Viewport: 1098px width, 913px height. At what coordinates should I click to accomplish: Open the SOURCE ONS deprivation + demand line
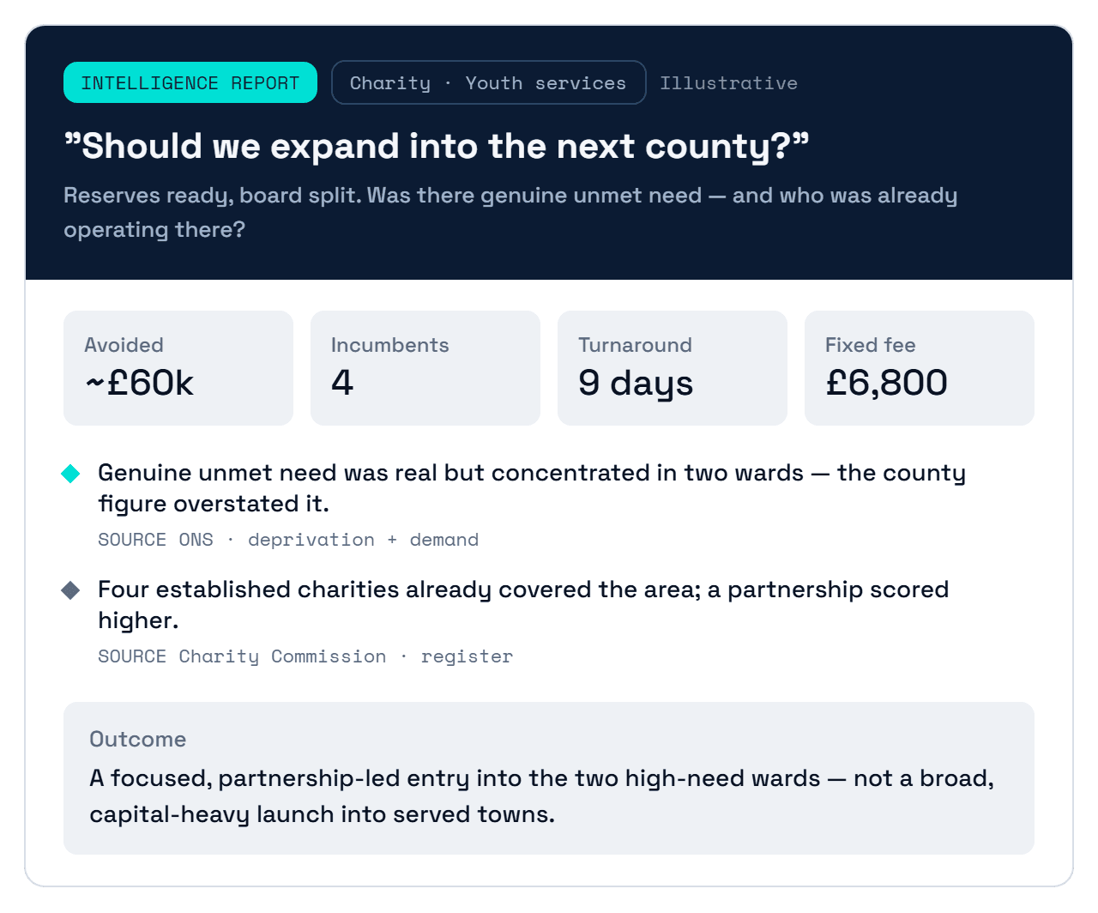(x=288, y=540)
